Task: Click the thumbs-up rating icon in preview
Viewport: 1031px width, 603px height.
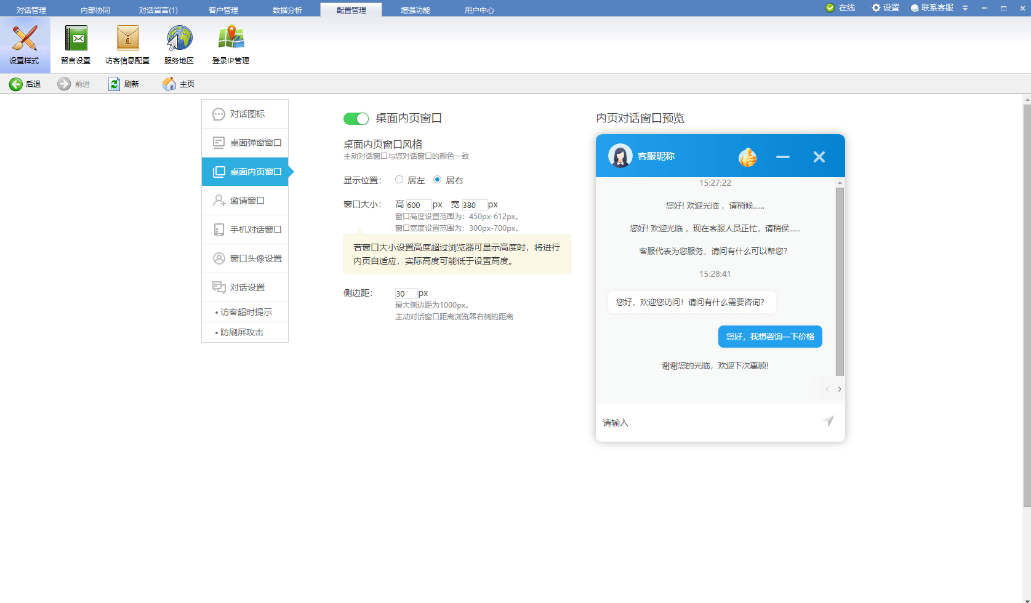Action: [747, 157]
